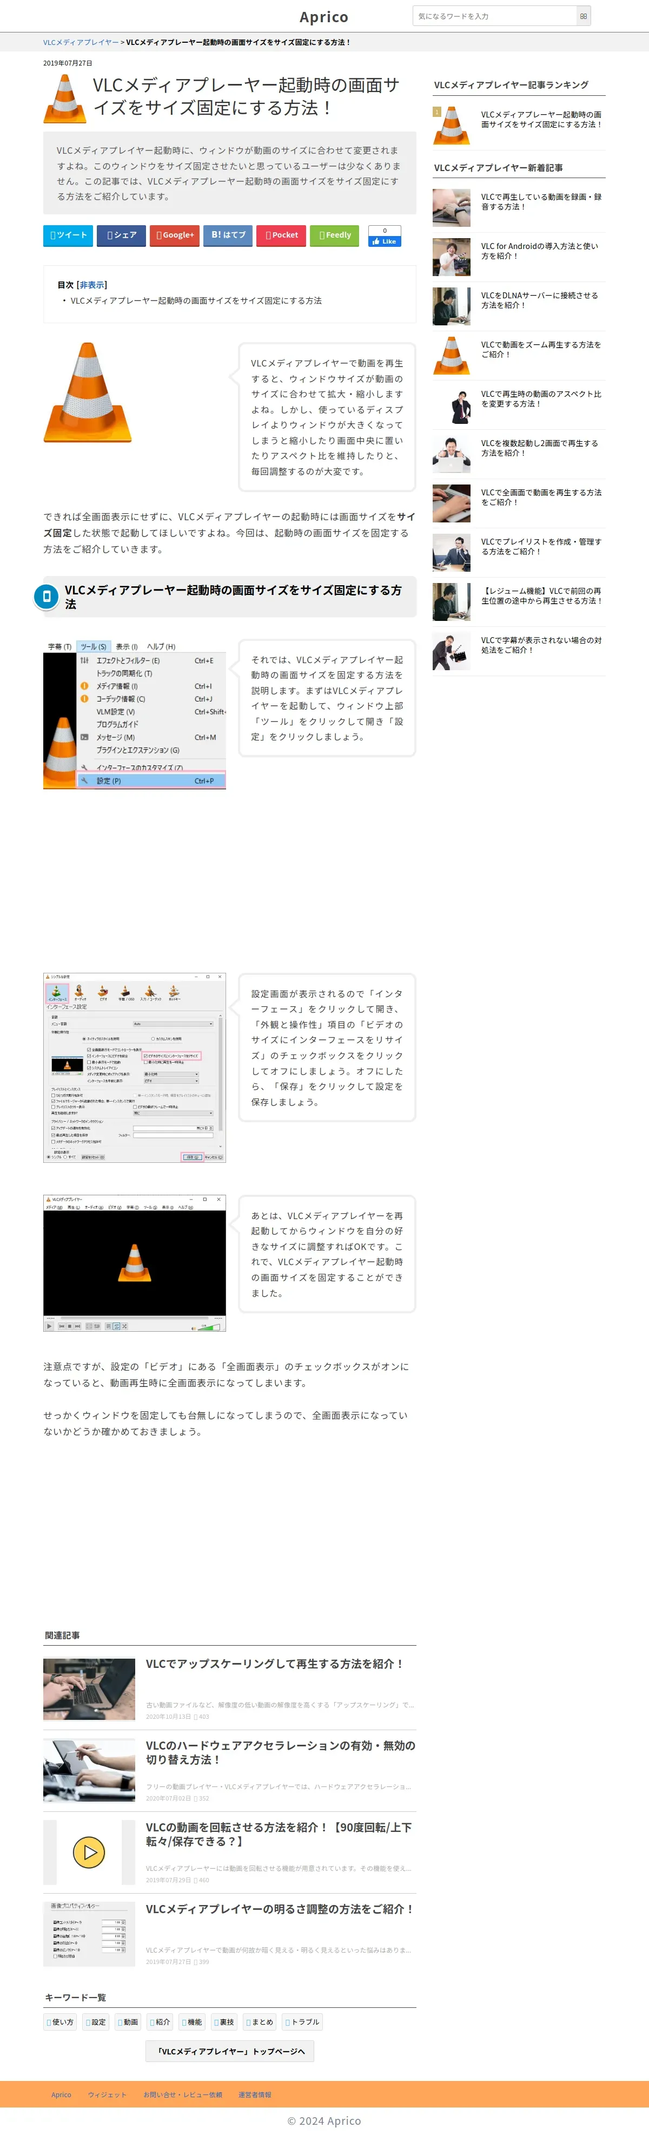The height and width of the screenshot is (2134, 649).
Task: Open footer お問い合せ・レビュー依頼 link
Action: (x=183, y=2095)
